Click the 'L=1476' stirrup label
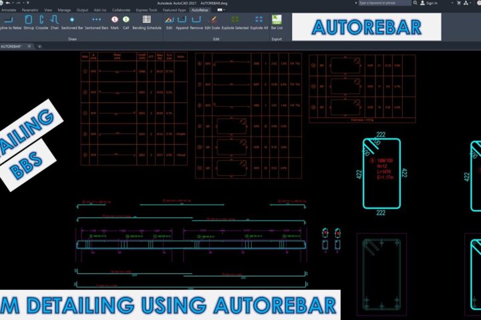The width and height of the screenshot is (481, 320). (385, 172)
